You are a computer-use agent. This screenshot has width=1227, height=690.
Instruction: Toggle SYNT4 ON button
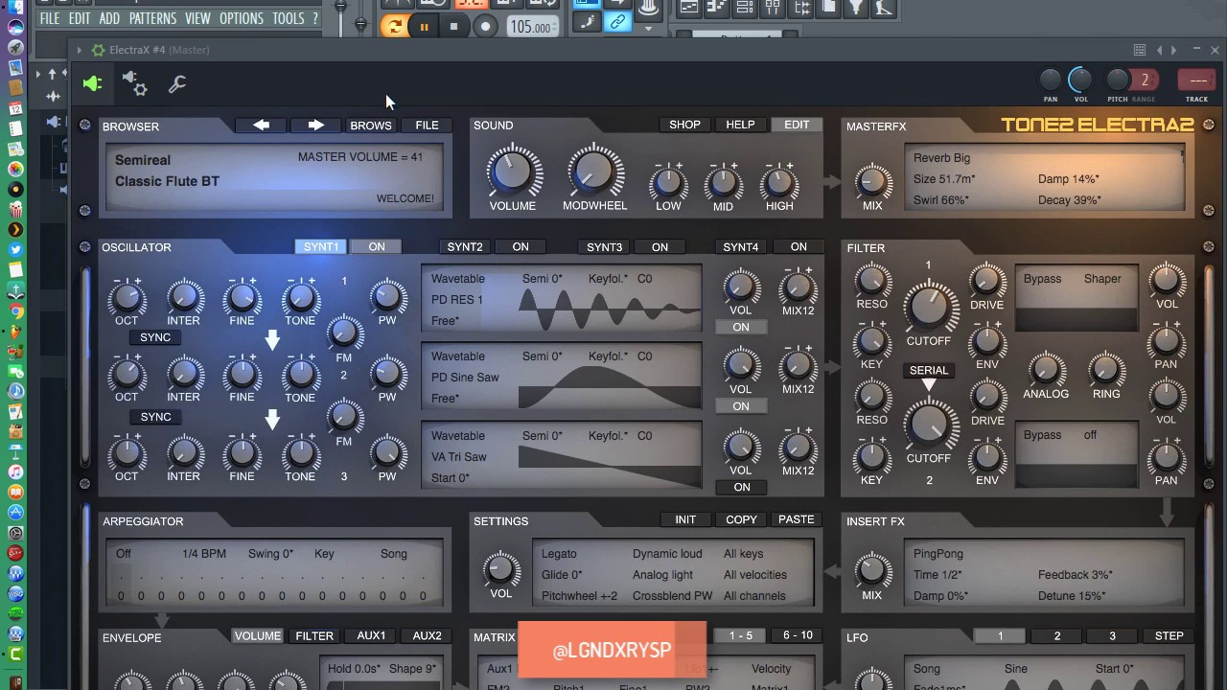tap(799, 246)
